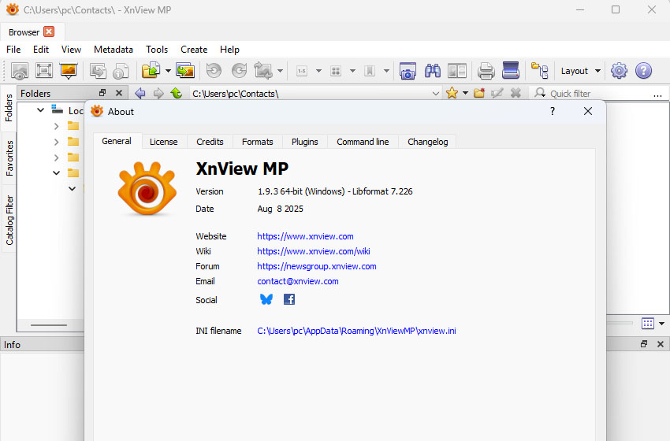Open JPEG transform dropdown arrow
Viewport: 670px width, 441px height.
280,71
